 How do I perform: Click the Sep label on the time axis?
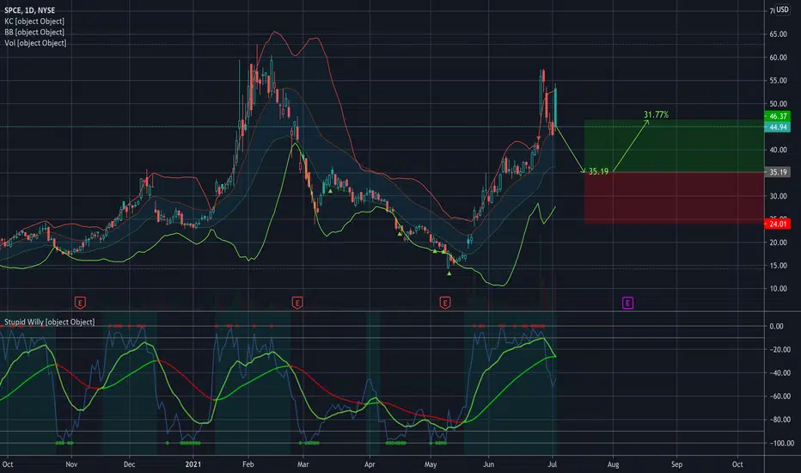click(676, 464)
